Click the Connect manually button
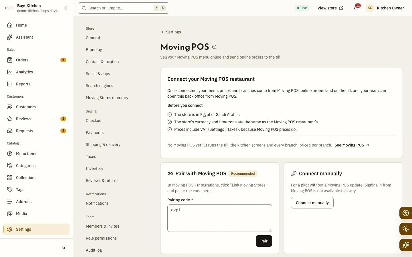The width and height of the screenshot is (412, 257). [x=312, y=203]
